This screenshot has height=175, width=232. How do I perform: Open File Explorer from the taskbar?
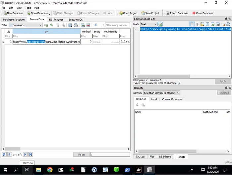click(x=39, y=170)
